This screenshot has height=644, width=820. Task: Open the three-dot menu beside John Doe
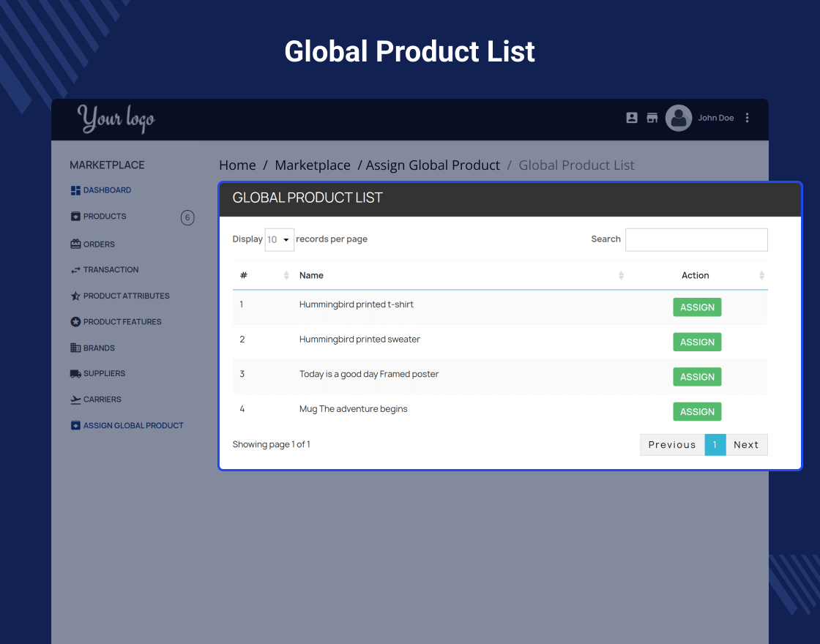tap(747, 118)
